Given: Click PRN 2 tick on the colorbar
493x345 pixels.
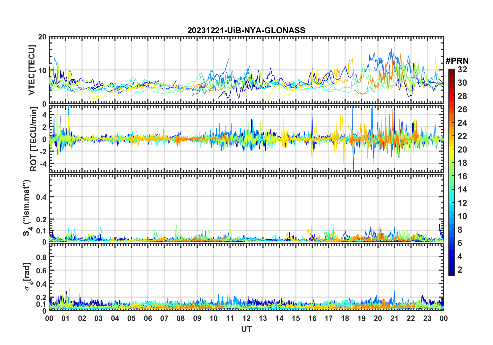Looking at the screenshot, I should 460,270.
